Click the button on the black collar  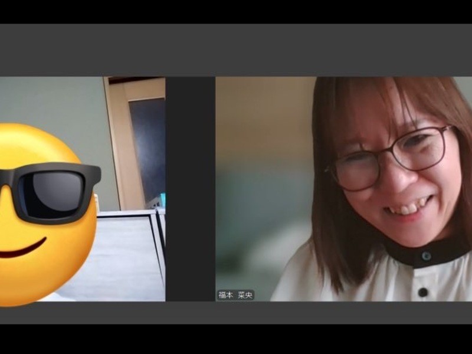tap(425, 255)
